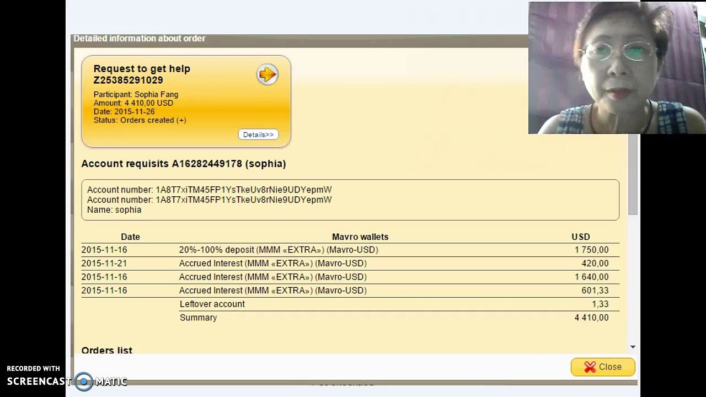The height and width of the screenshot is (397, 706).
Task: Click the USD column header
Action: click(x=581, y=237)
